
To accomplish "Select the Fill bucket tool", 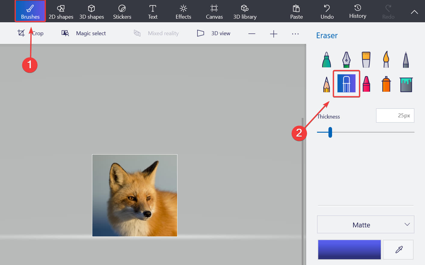I will click(406, 85).
